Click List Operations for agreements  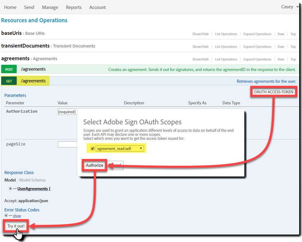click(x=226, y=60)
